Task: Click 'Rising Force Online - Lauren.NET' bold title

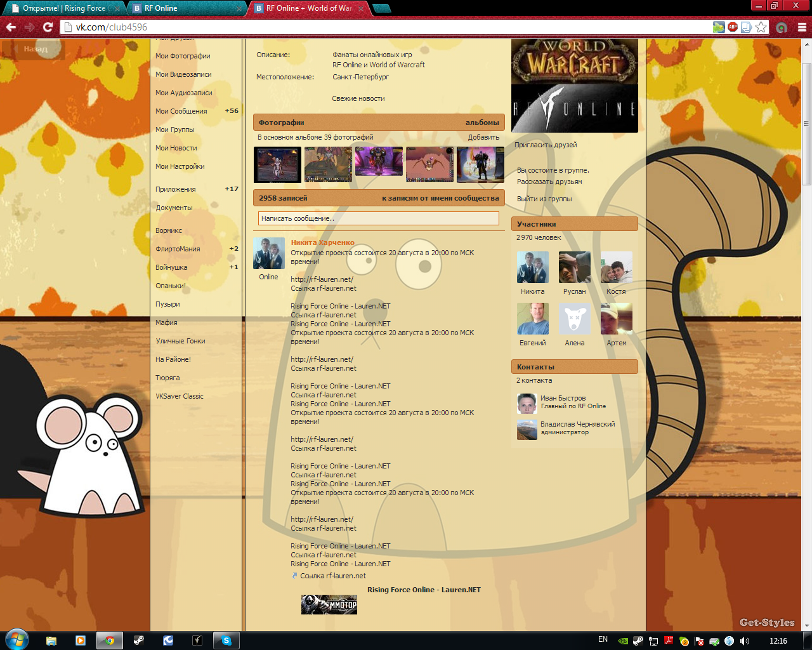Action: pyautogui.click(x=424, y=590)
